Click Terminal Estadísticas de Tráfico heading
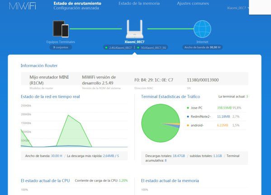The image size is (271, 195). [x=171, y=97]
